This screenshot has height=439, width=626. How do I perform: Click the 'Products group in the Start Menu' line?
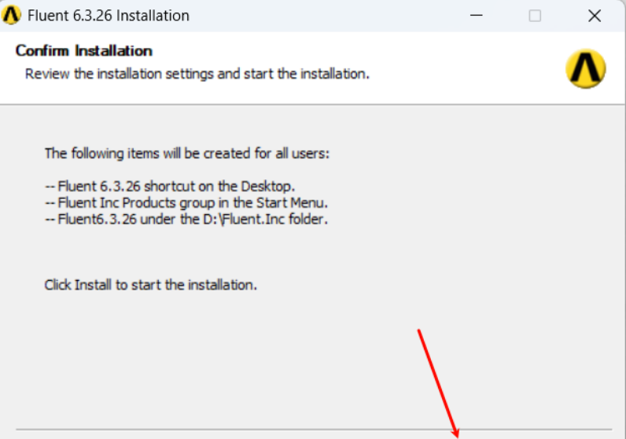[186, 203]
